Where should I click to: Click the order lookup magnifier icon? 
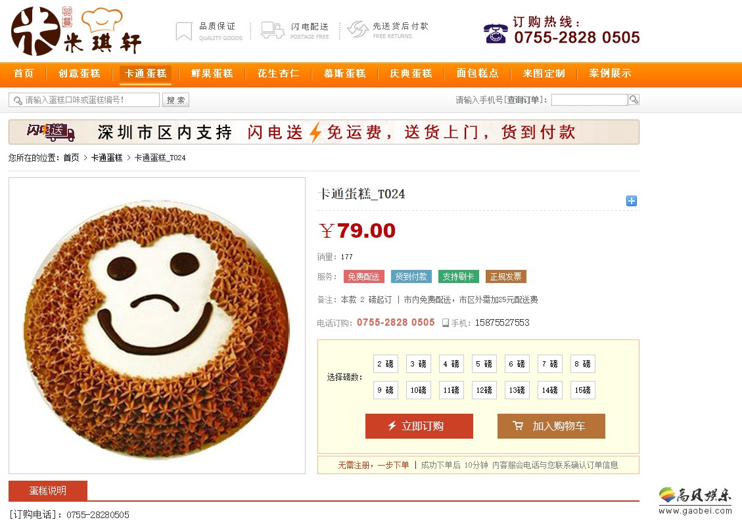[x=634, y=99]
